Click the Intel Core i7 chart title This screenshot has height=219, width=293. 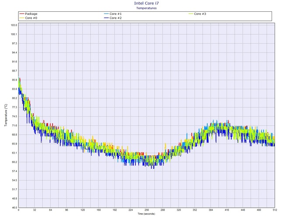[x=146, y=3]
